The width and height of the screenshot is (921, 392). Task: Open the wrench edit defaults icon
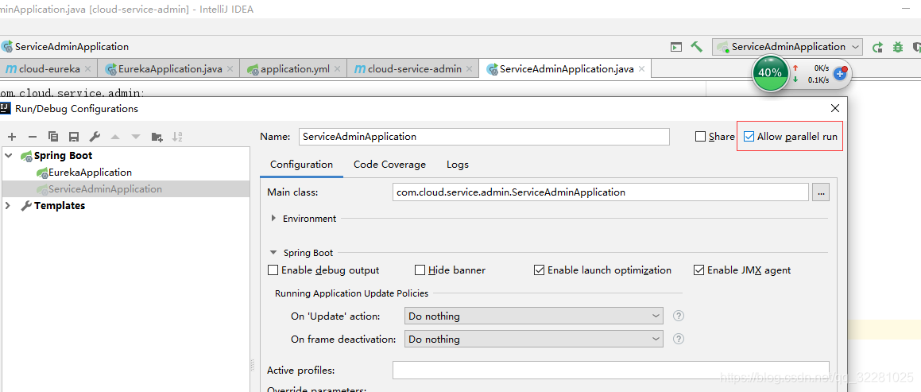pos(95,137)
